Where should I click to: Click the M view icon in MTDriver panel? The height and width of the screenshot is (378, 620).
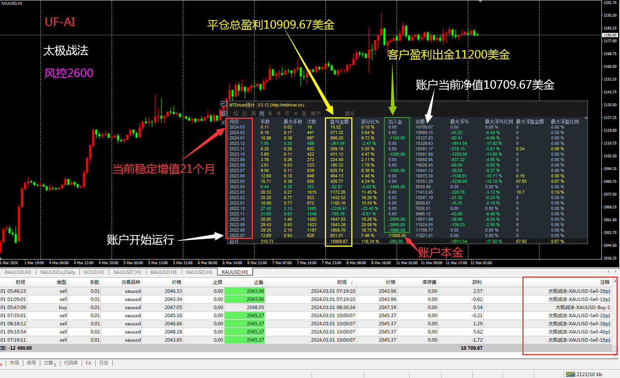[295, 113]
